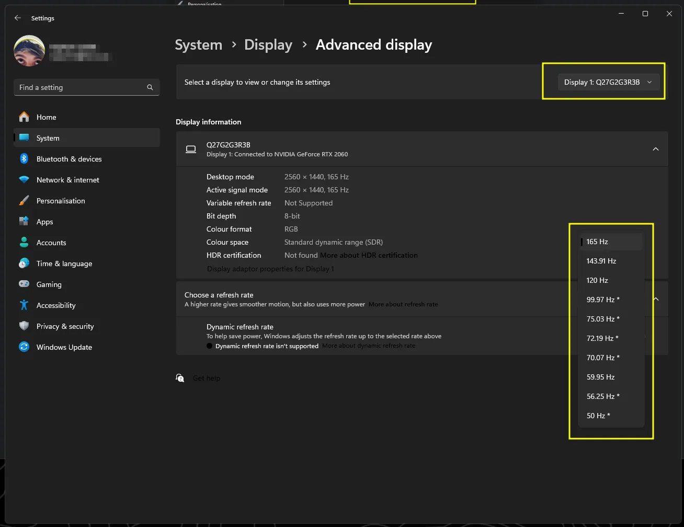Click Desktop mode value 2560 × 1440, 165 Hz
This screenshot has height=527, width=684.
[x=316, y=177]
